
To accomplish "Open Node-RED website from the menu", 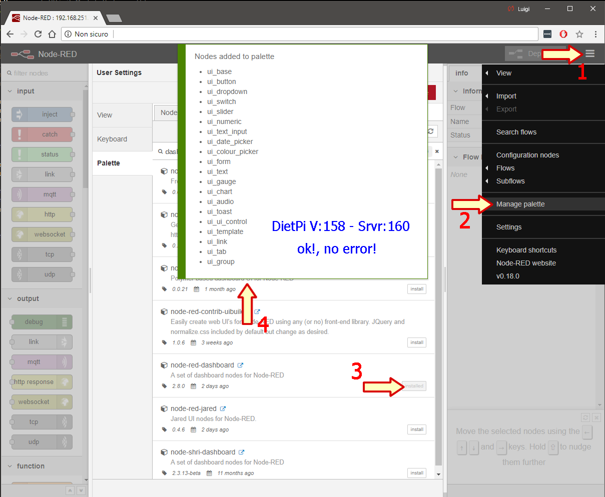I will point(543,263).
